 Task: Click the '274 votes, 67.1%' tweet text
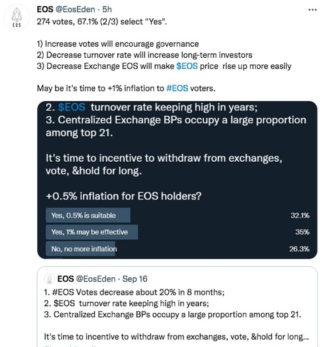tap(102, 21)
